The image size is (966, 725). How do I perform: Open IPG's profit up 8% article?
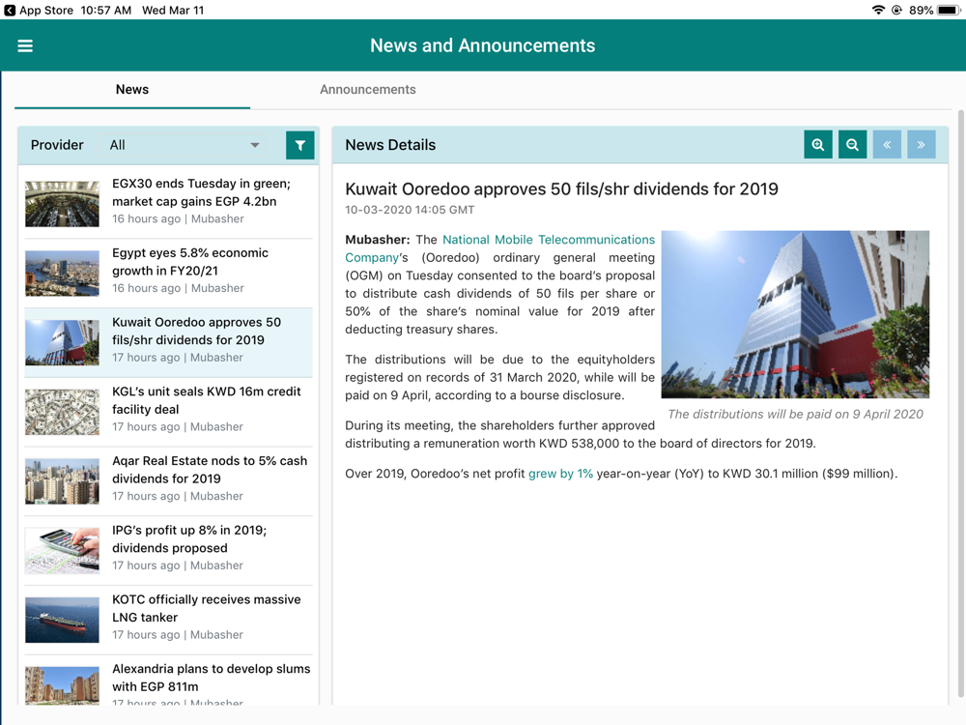coord(168,551)
